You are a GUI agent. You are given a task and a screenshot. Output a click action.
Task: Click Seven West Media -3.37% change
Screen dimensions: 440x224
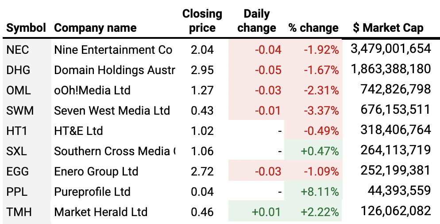click(321, 111)
